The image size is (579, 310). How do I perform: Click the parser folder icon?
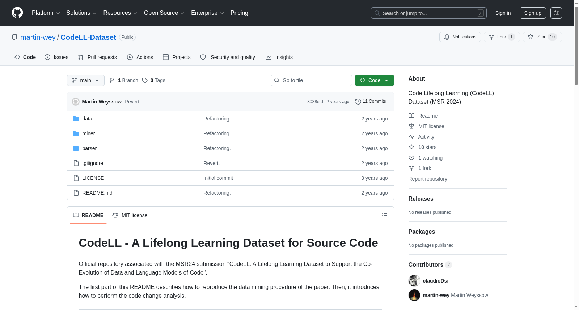pos(76,148)
